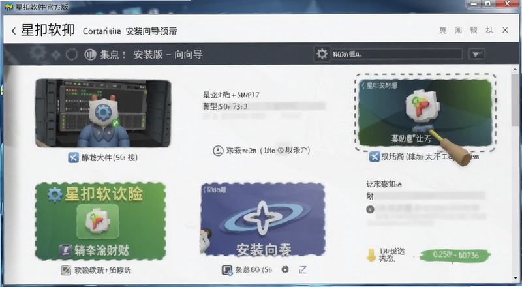522x287 pixels.
Task: Click the monitor icon below the blue card
Action: coord(227,270)
